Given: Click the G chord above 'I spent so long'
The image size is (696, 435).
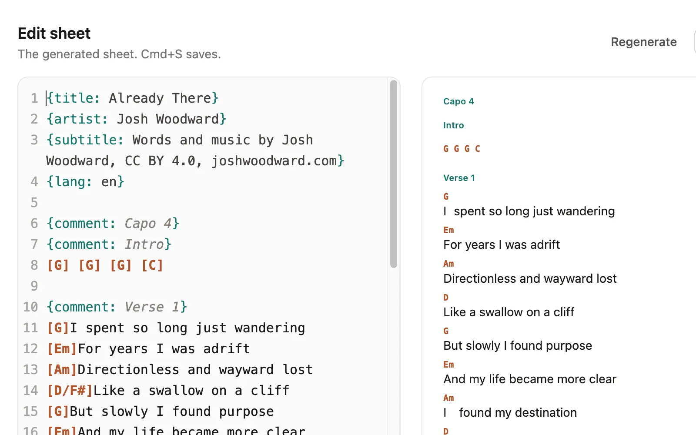Looking at the screenshot, I should 446,197.
